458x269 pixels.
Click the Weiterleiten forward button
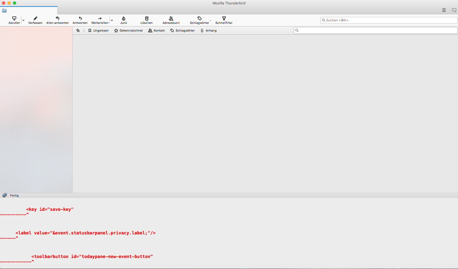(100, 20)
